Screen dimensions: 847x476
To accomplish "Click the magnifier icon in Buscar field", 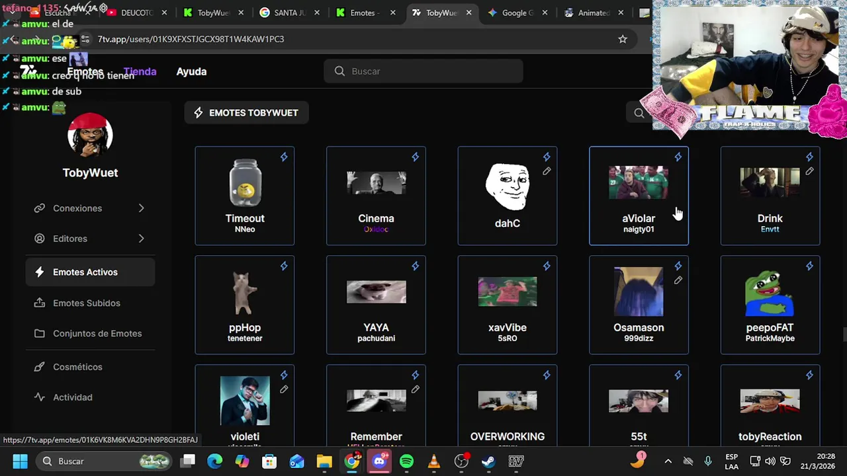I will coord(339,71).
